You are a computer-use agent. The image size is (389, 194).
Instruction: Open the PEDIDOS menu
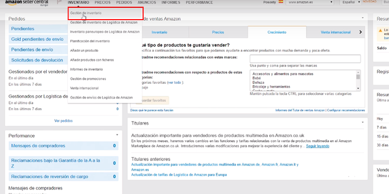coord(124,3)
